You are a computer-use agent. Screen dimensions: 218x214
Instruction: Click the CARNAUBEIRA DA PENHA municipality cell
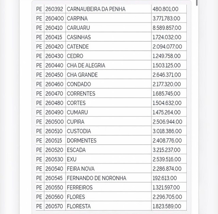click(x=96, y=9)
